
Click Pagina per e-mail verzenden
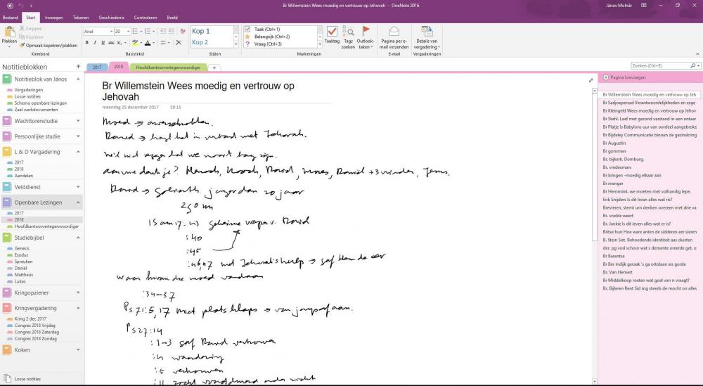point(394,37)
